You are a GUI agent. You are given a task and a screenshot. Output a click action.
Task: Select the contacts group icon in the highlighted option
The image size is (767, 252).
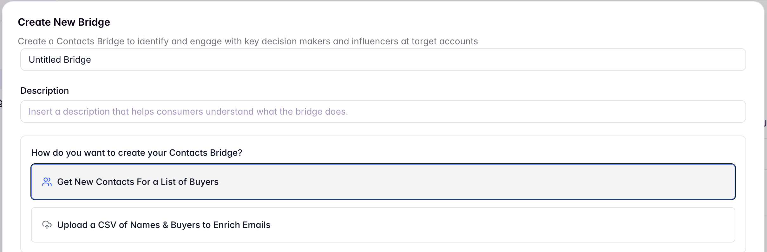click(47, 182)
